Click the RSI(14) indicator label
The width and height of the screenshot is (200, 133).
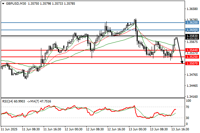click(9, 101)
